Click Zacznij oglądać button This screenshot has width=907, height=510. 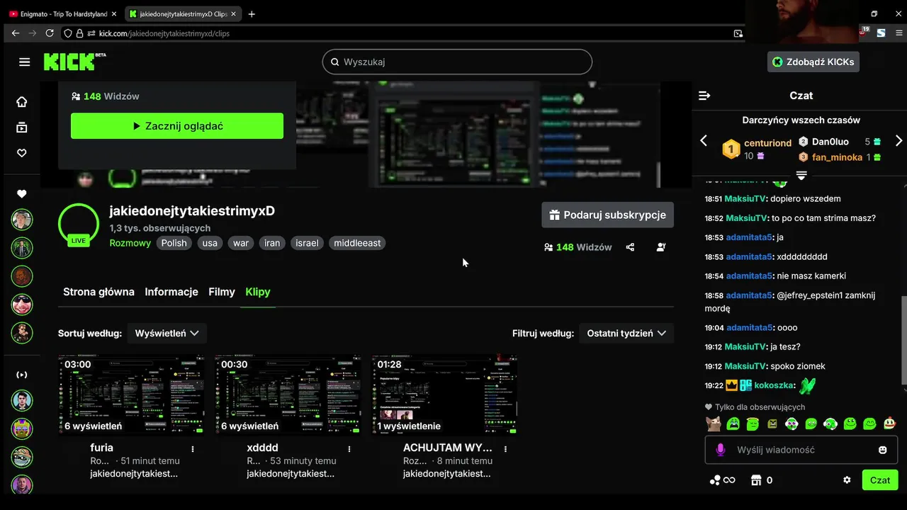177,126
